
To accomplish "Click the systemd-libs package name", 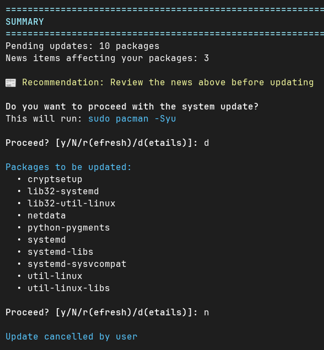I will point(60,252).
